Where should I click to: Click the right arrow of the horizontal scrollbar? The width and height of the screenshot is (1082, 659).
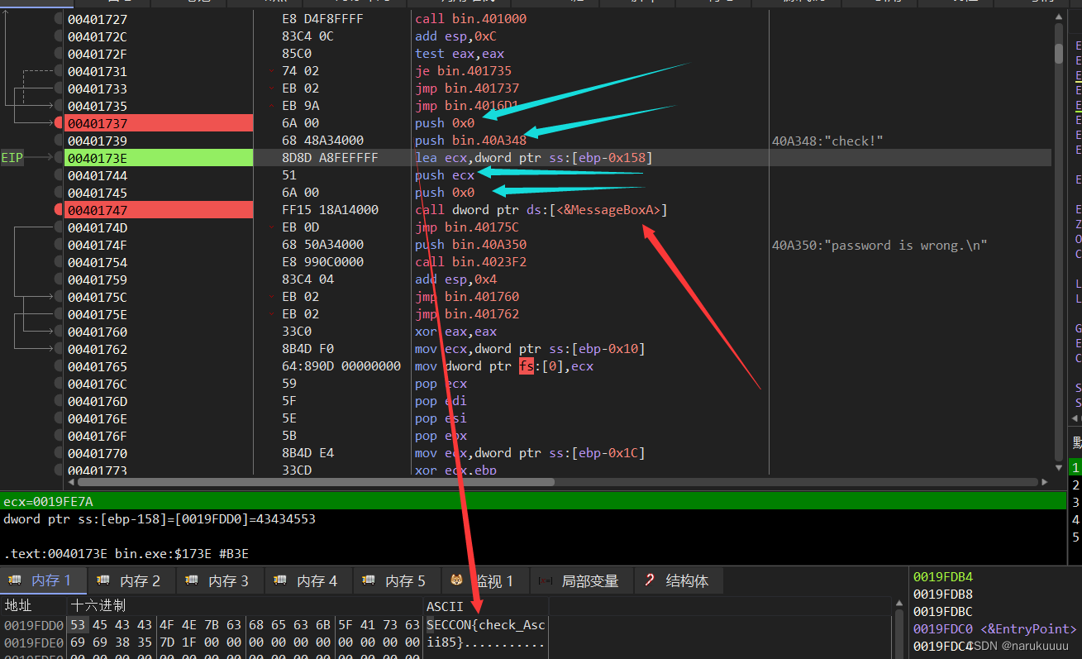1046,481
